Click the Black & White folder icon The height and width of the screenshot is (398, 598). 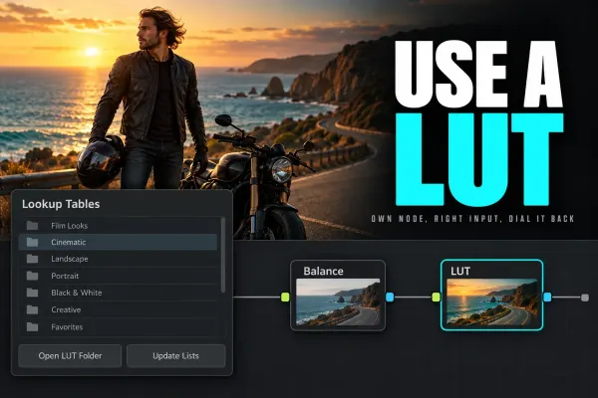[x=33, y=293]
